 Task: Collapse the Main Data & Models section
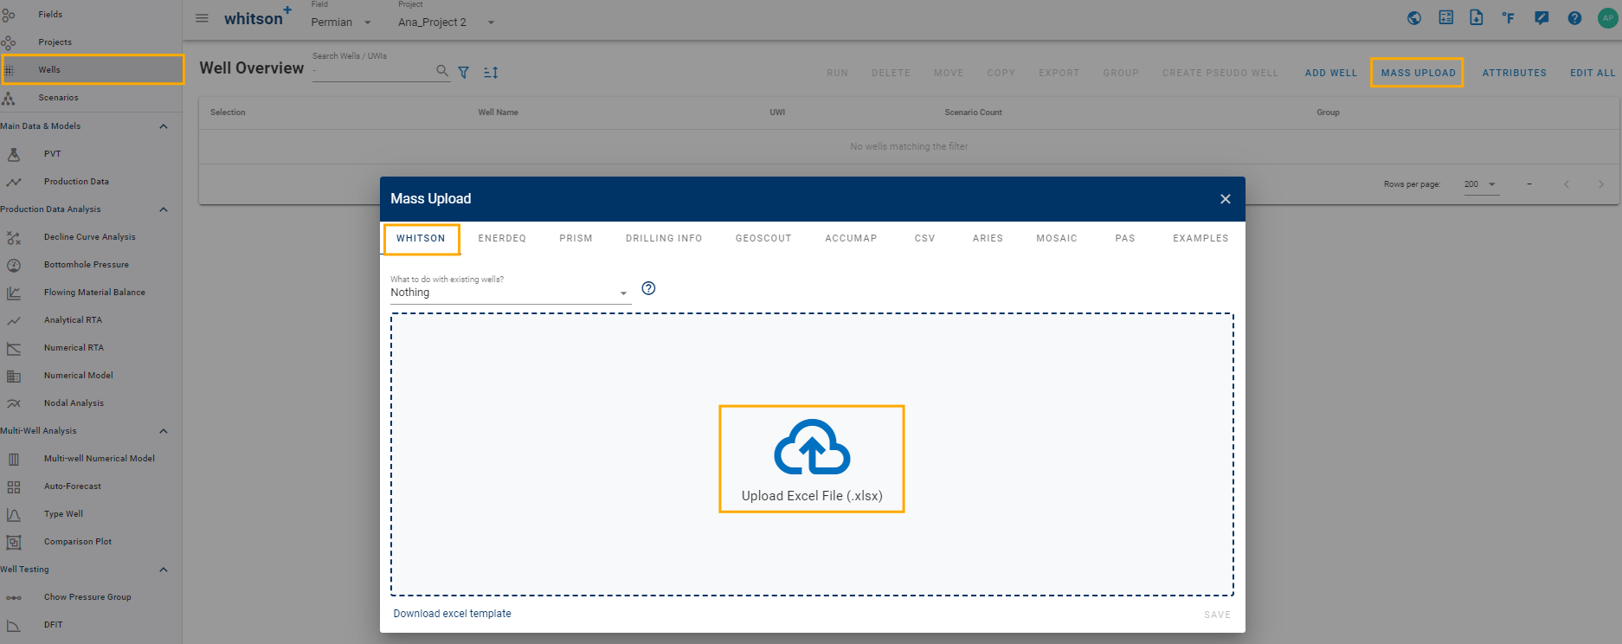pyautogui.click(x=164, y=126)
